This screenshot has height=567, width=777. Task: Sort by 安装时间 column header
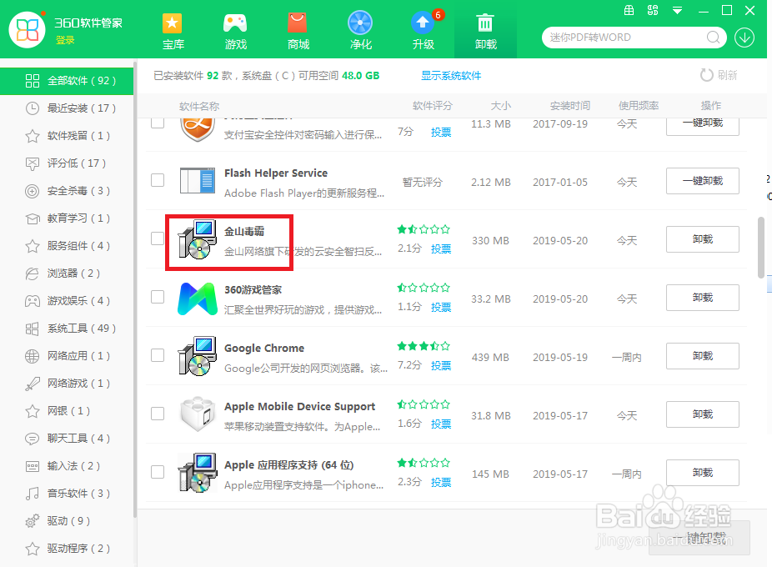tap(570, 106)
